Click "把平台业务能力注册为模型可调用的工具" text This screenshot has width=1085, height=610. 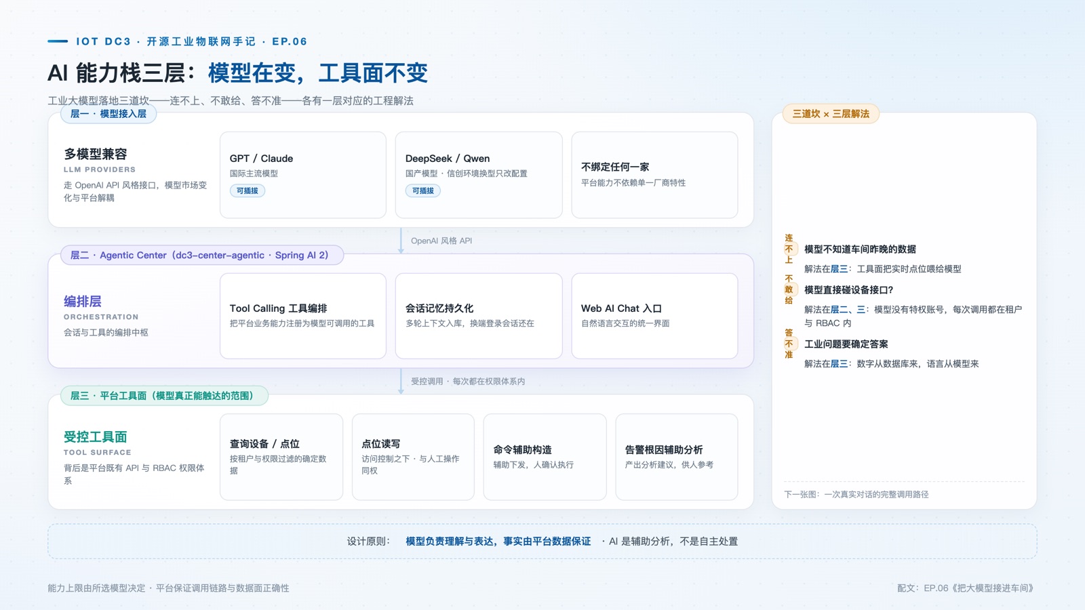[x=302, y=323]
